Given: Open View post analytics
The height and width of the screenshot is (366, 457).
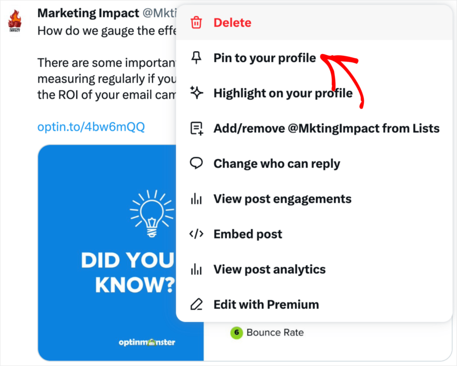Looking at the screenshot, I should point(269,269).
